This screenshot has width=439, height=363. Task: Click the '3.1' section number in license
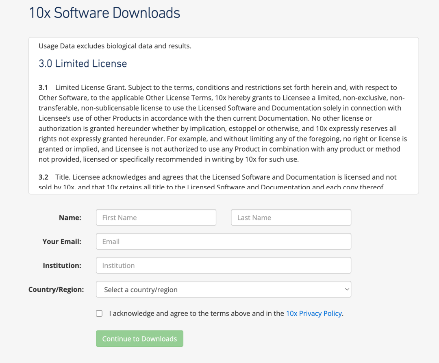(43, 88)
